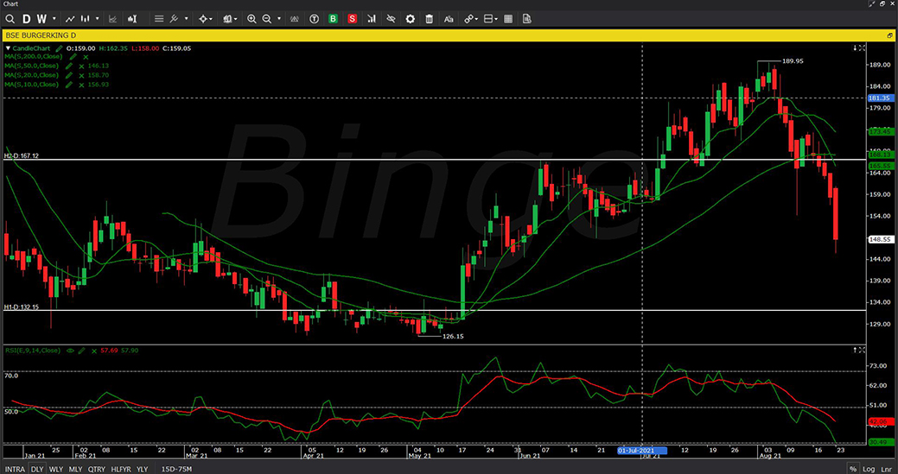Viewport: 898px width, 474px height.
Task: Pop out chart via yellow bar icon
Action: (890, 35)
